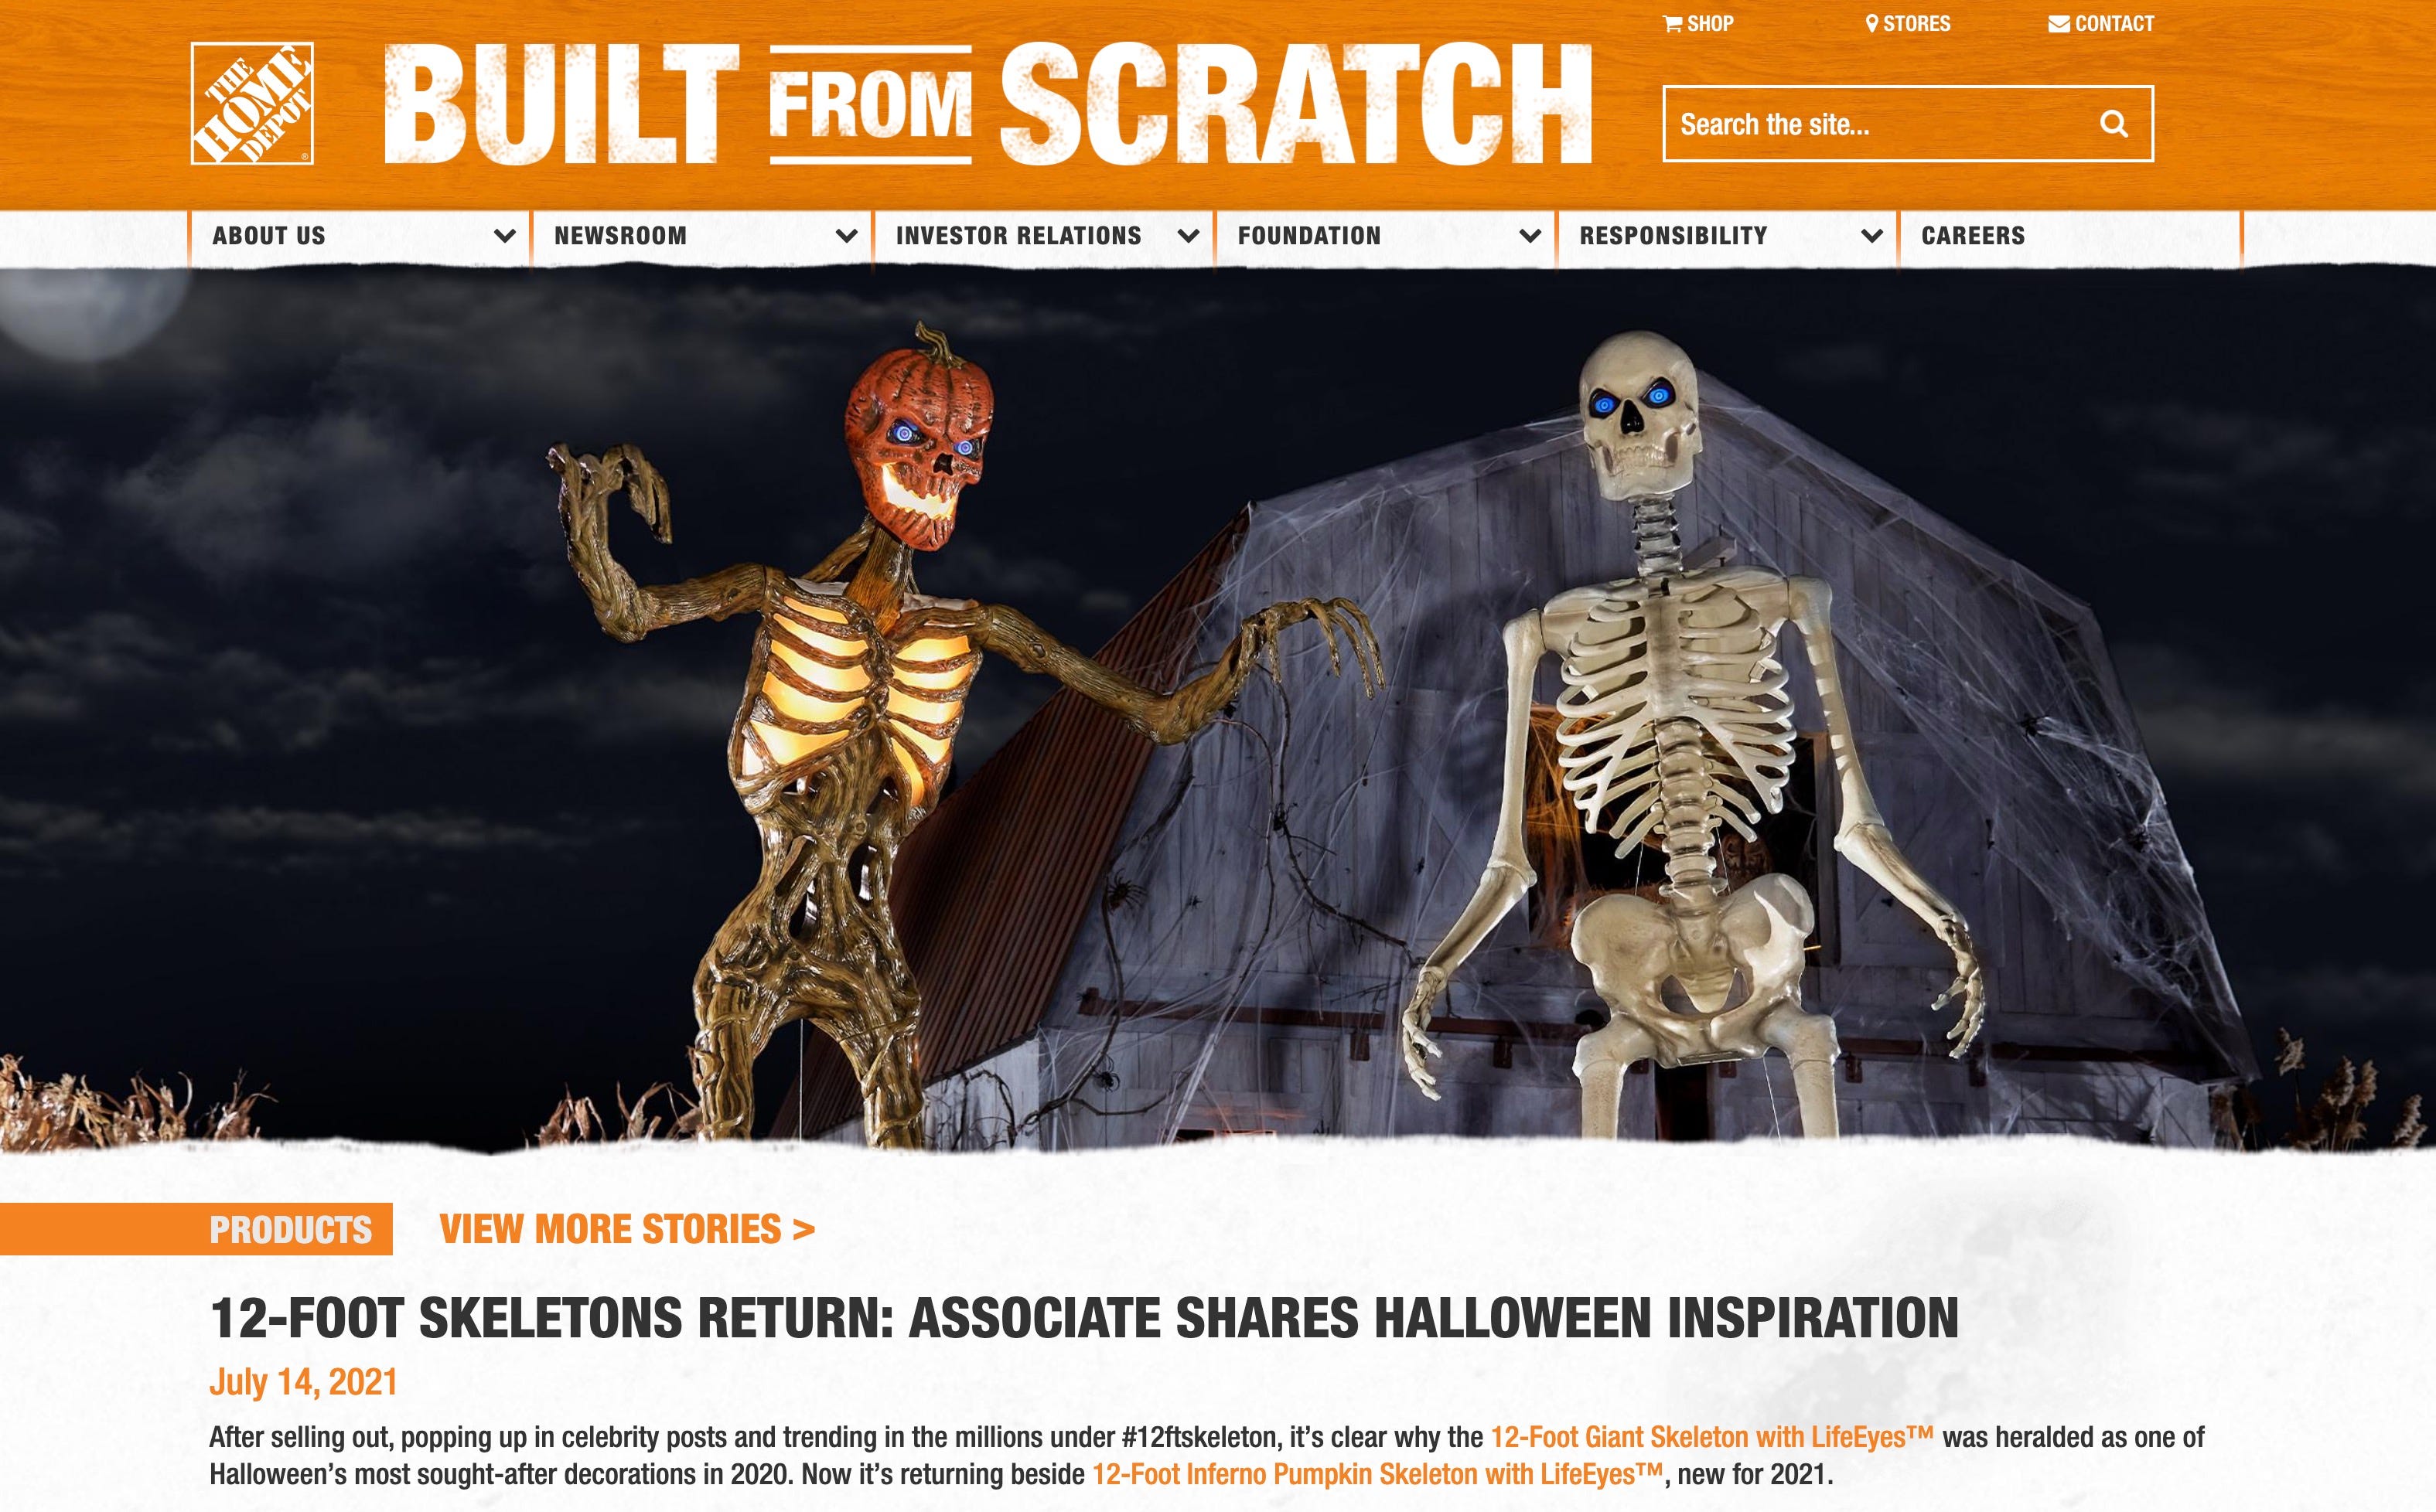Open the Newsroom menu label
Image resolution: width=2436 pixels, height=1512 pixels.
click(x=620, y=236)
